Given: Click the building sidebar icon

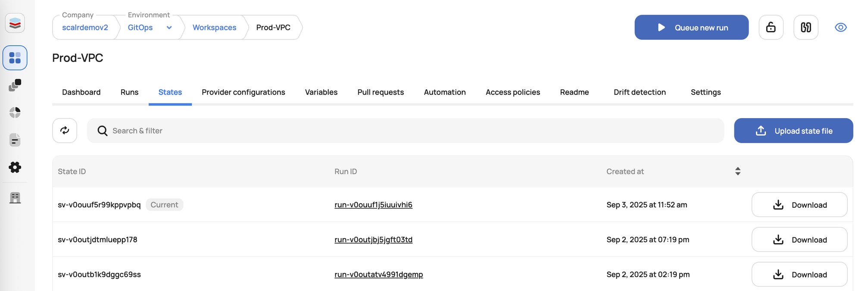Looking at the screenshot, I should pos(15,198).
